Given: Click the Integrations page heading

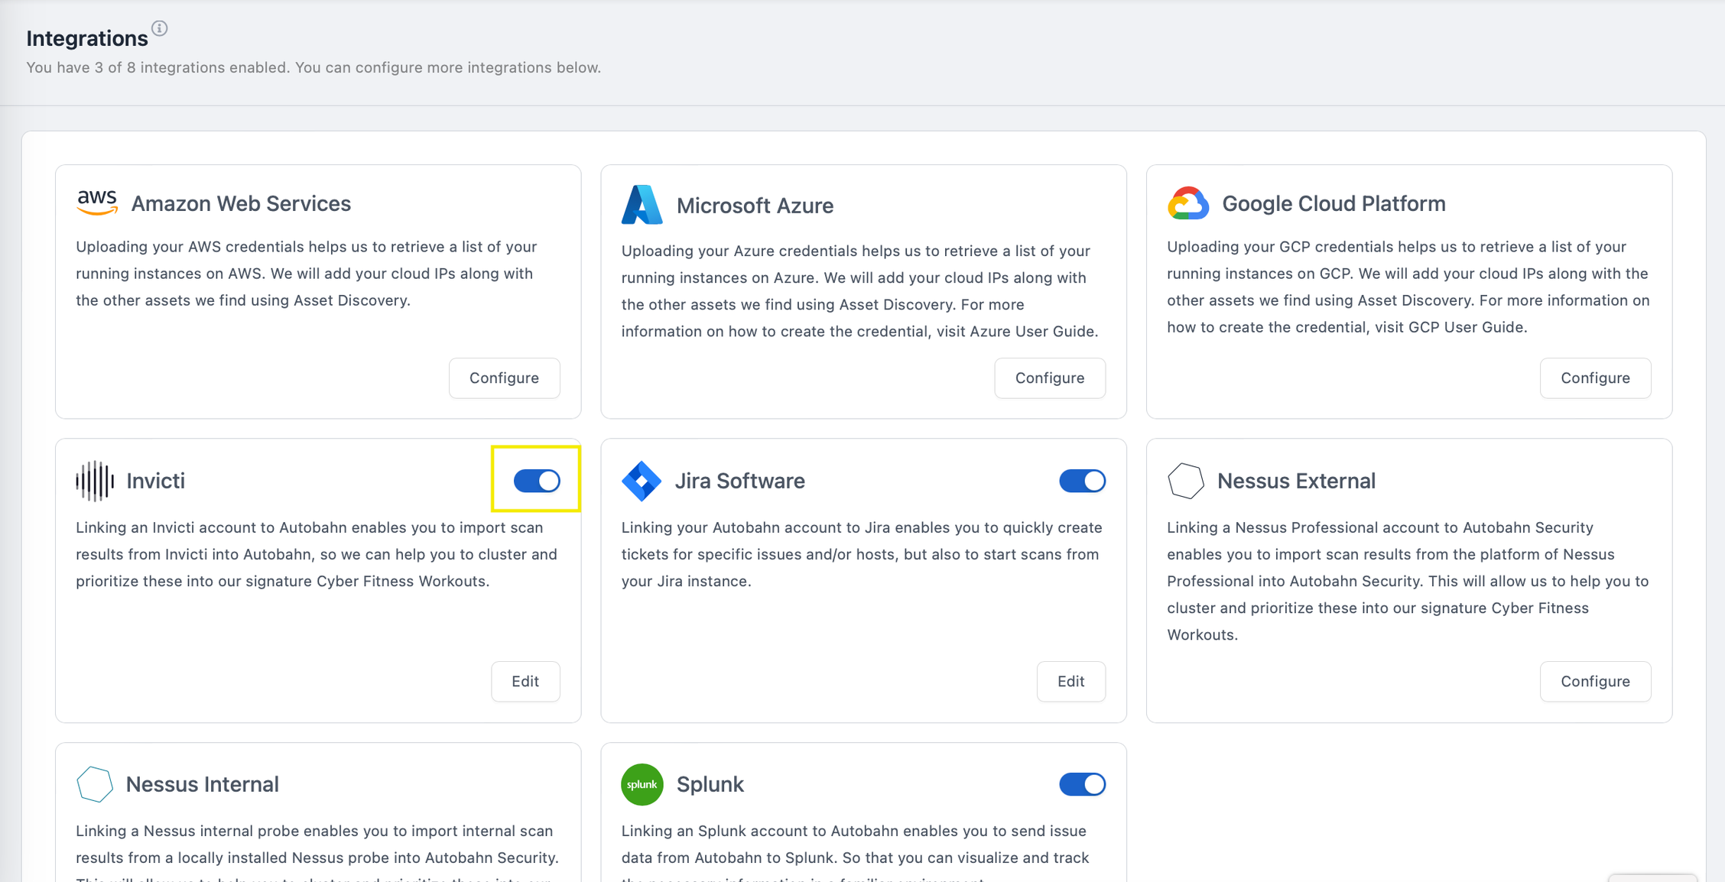Looking at the screenshot, I should [87, 38].
